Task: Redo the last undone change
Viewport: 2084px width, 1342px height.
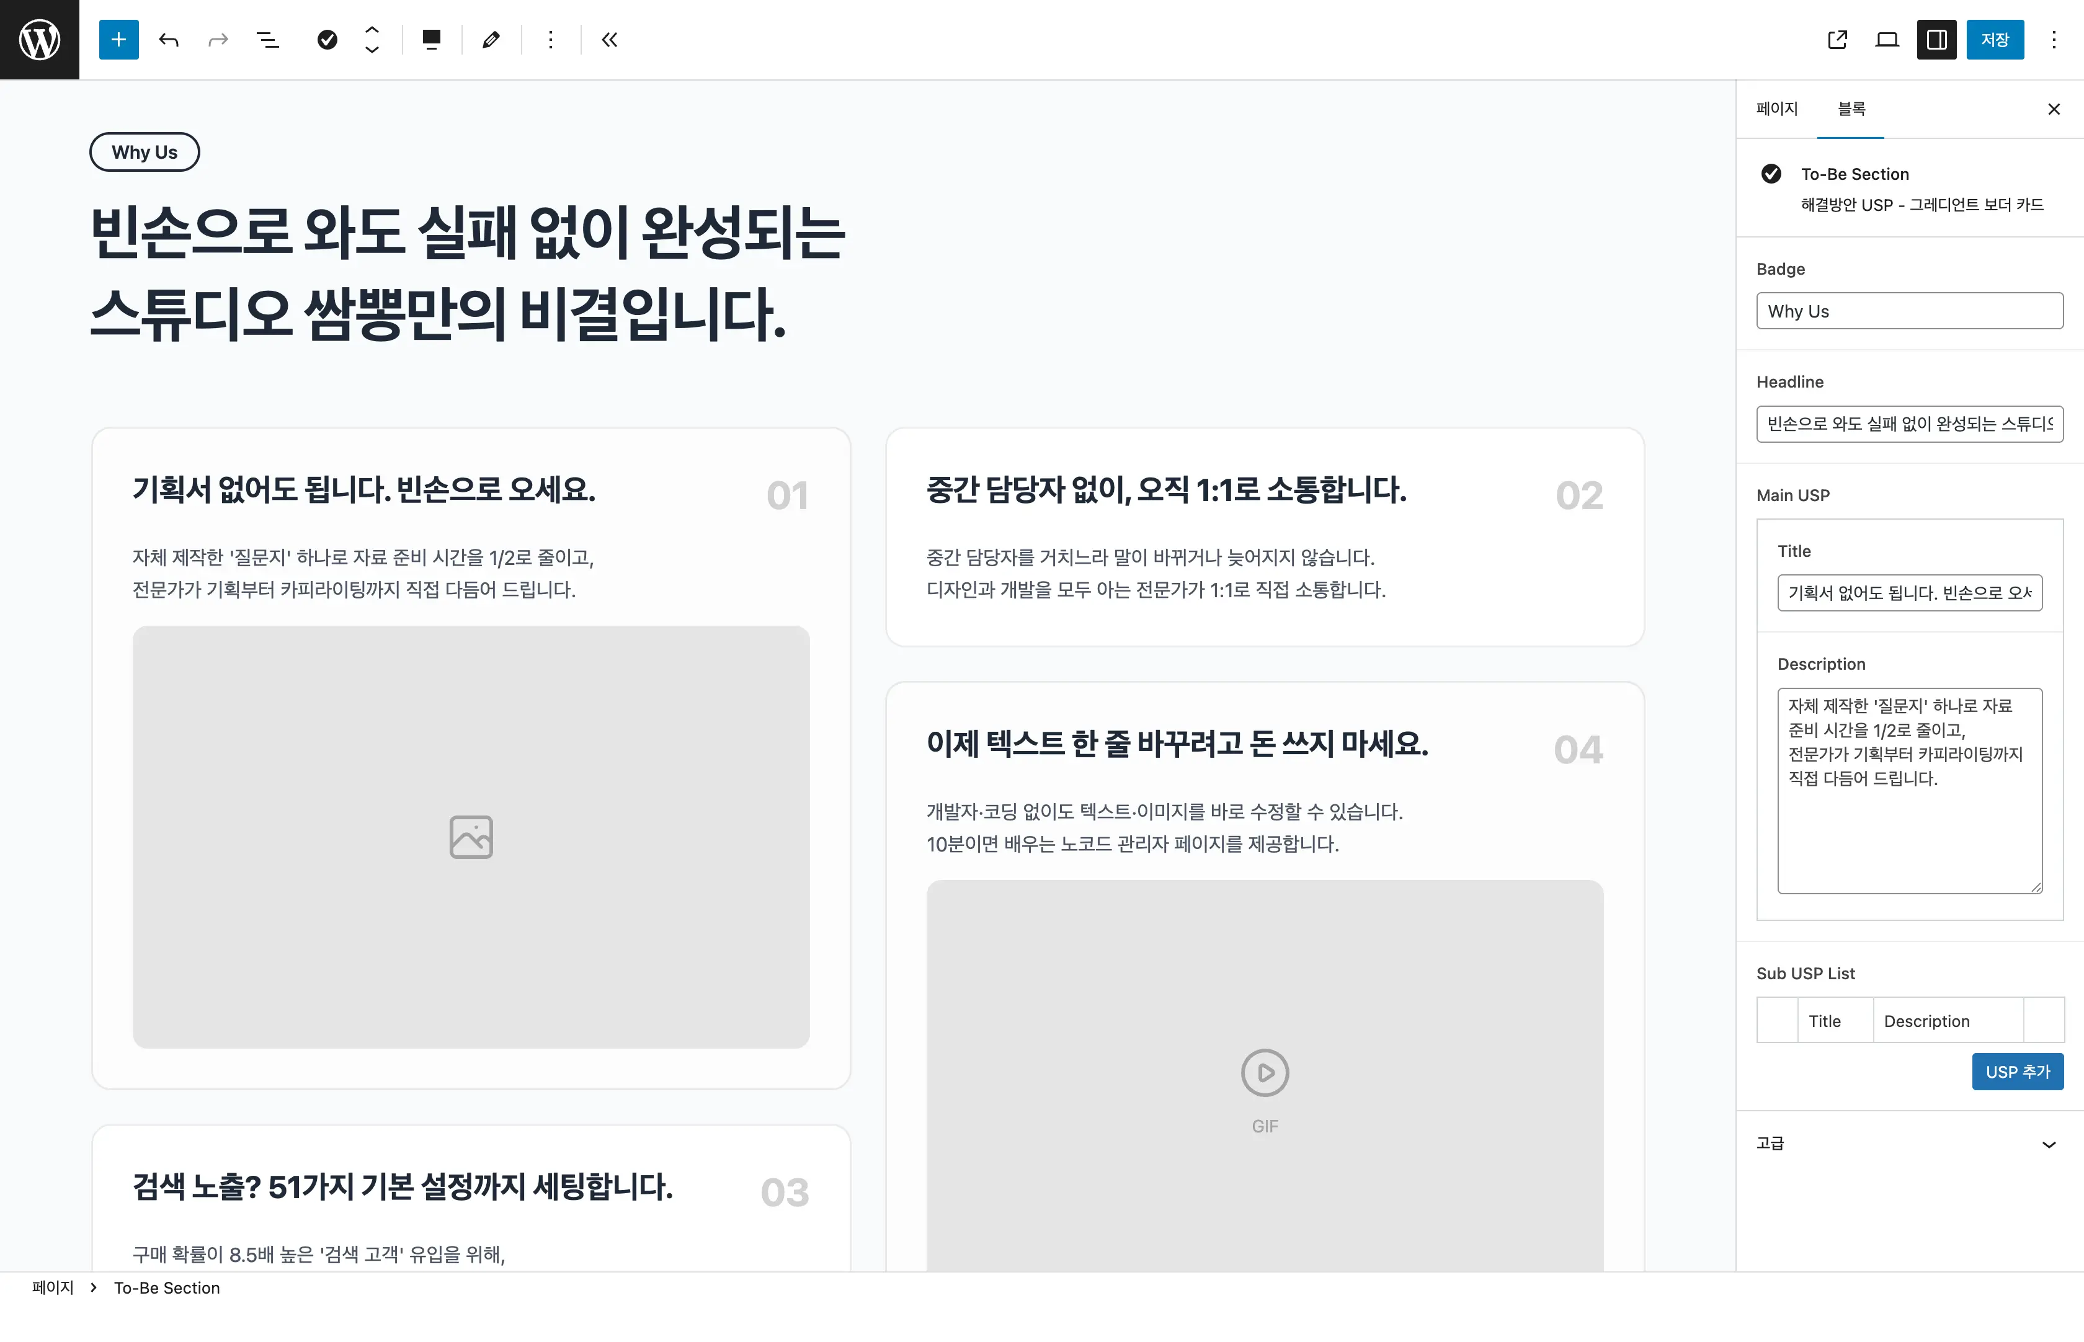Action: (218, 39)
